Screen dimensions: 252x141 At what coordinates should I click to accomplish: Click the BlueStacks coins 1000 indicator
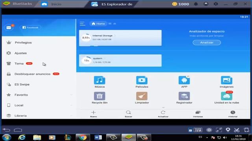180,4
